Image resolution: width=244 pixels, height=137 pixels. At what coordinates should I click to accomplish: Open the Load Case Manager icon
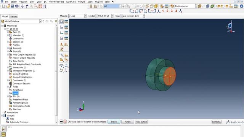[x=66, y=38]
